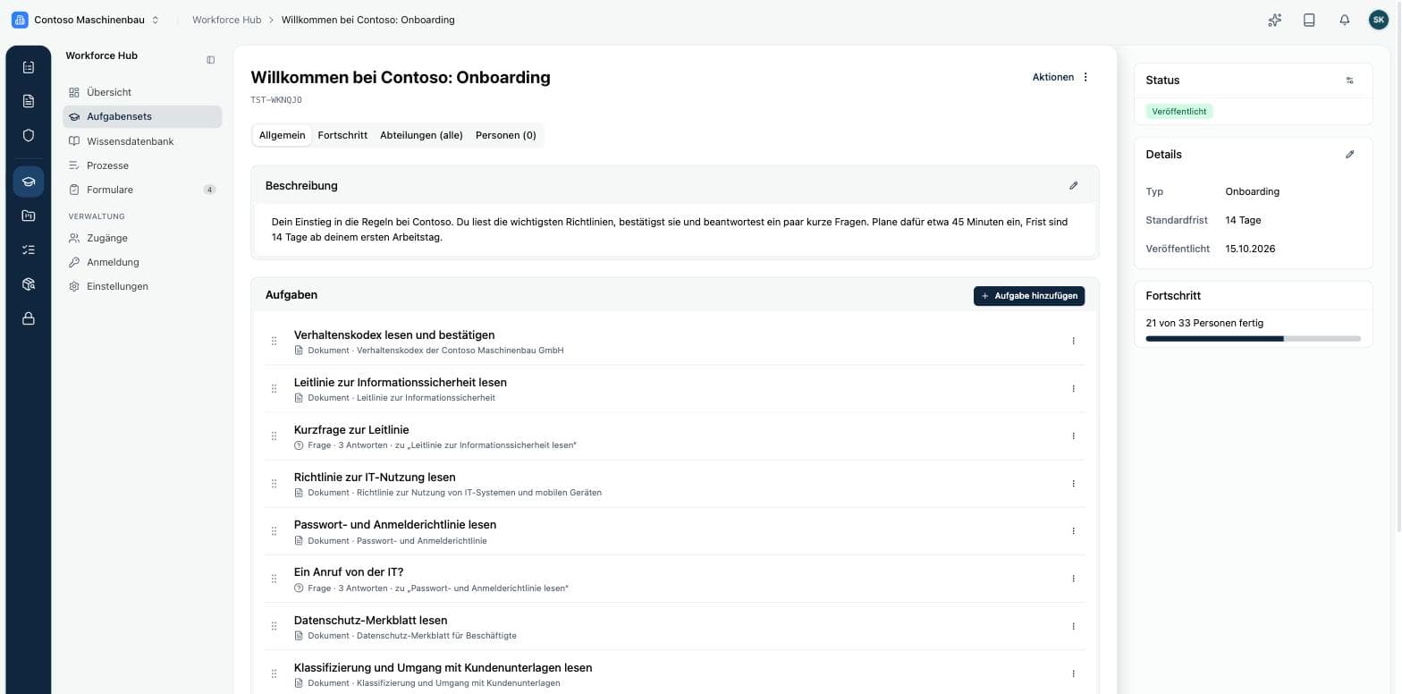The height and width of the screenshot is (694, 1402).
Task: Edit the Details card with the pencil icon
Action: pyautogui.click(x=1350, y=155)
